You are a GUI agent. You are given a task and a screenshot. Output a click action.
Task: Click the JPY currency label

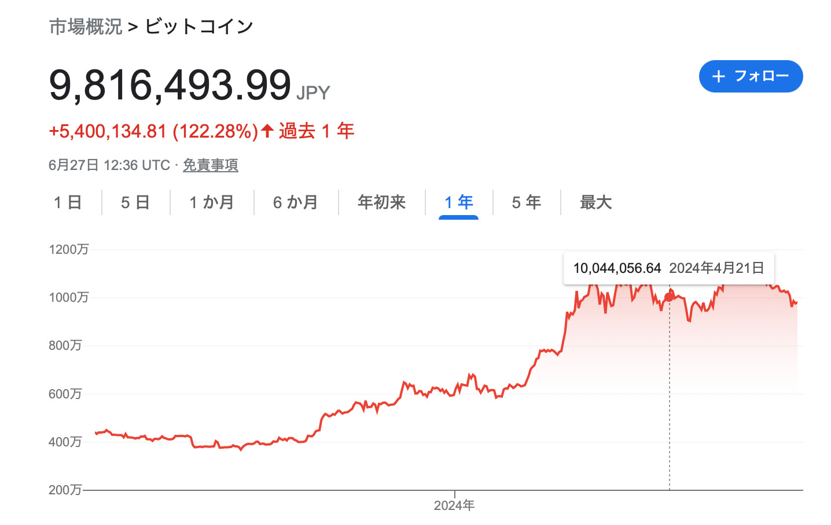[x=313, y=93]
